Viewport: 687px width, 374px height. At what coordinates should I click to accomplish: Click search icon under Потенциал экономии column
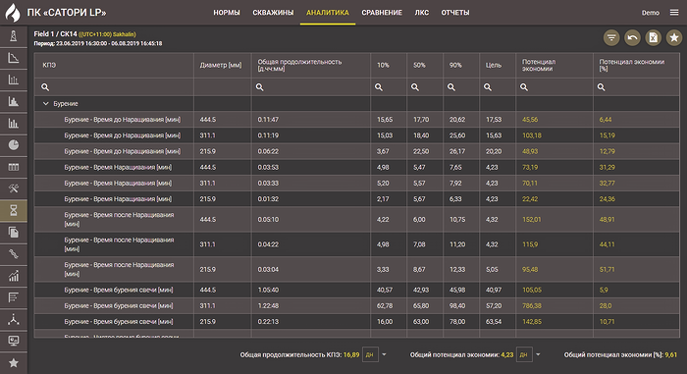point(524,87)
